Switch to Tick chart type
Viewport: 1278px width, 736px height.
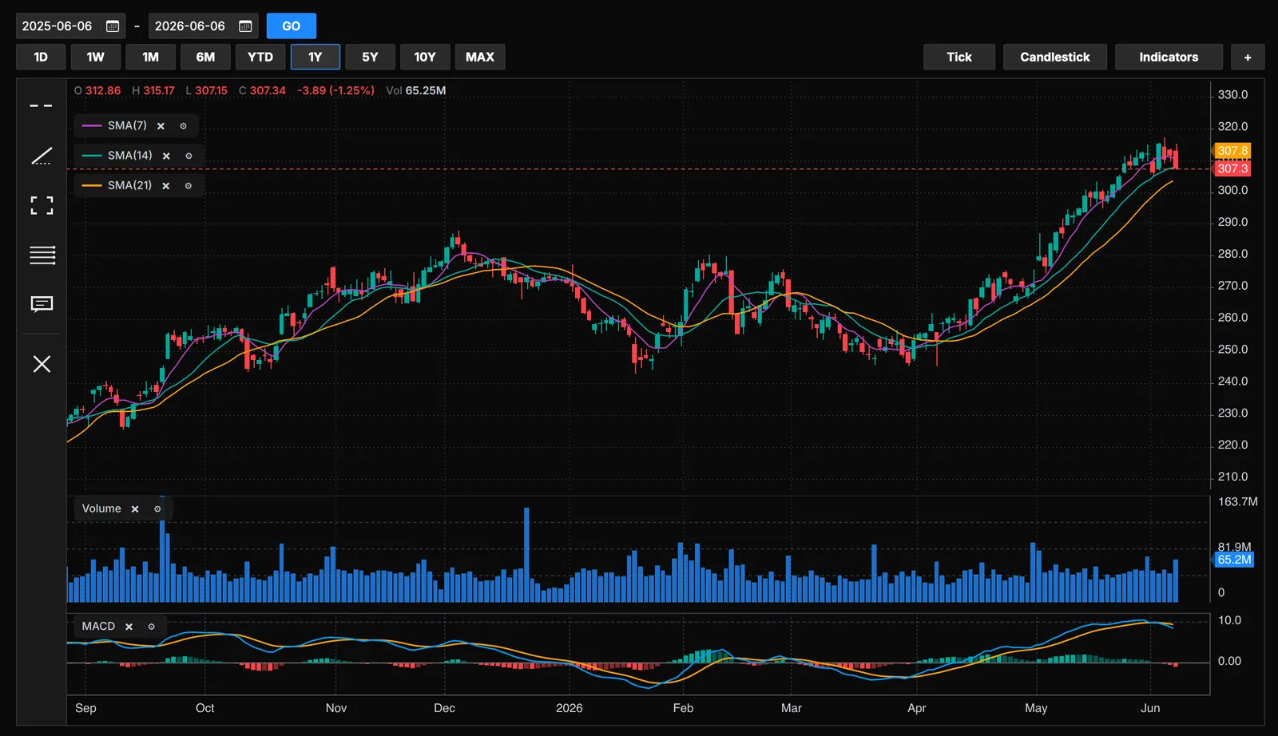(959, 57)
